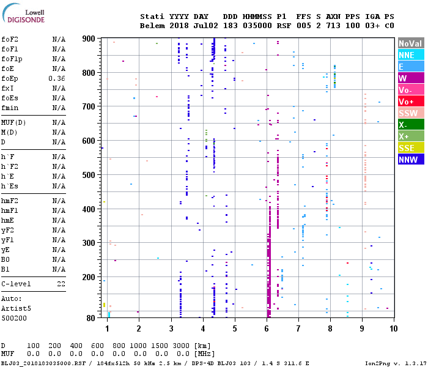Click the day-of-year value 183
This screenshot has height=367, width=428.
point(230,26)
